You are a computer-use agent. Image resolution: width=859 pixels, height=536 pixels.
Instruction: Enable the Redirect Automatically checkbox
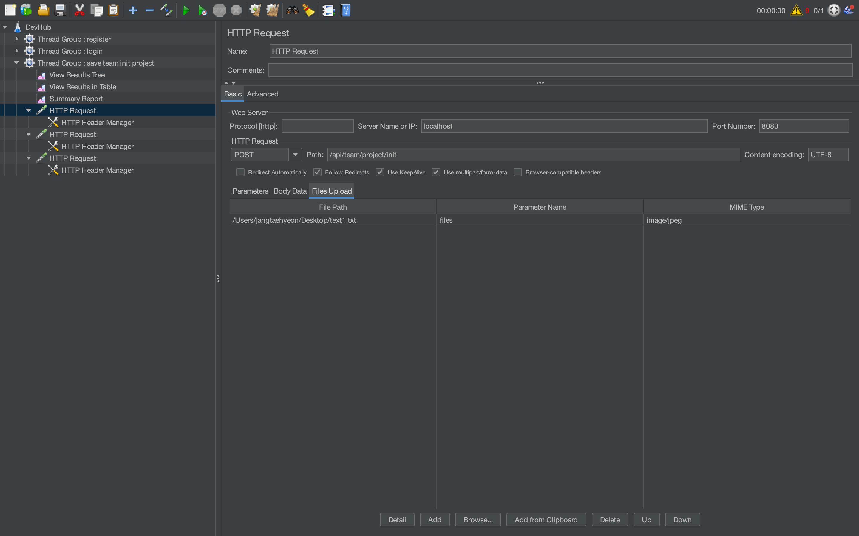(x=240, y=172)
